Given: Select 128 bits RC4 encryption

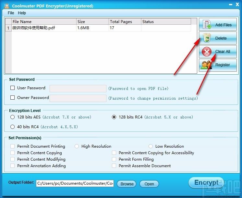Looking at the screenshot, I should point(114,117).
